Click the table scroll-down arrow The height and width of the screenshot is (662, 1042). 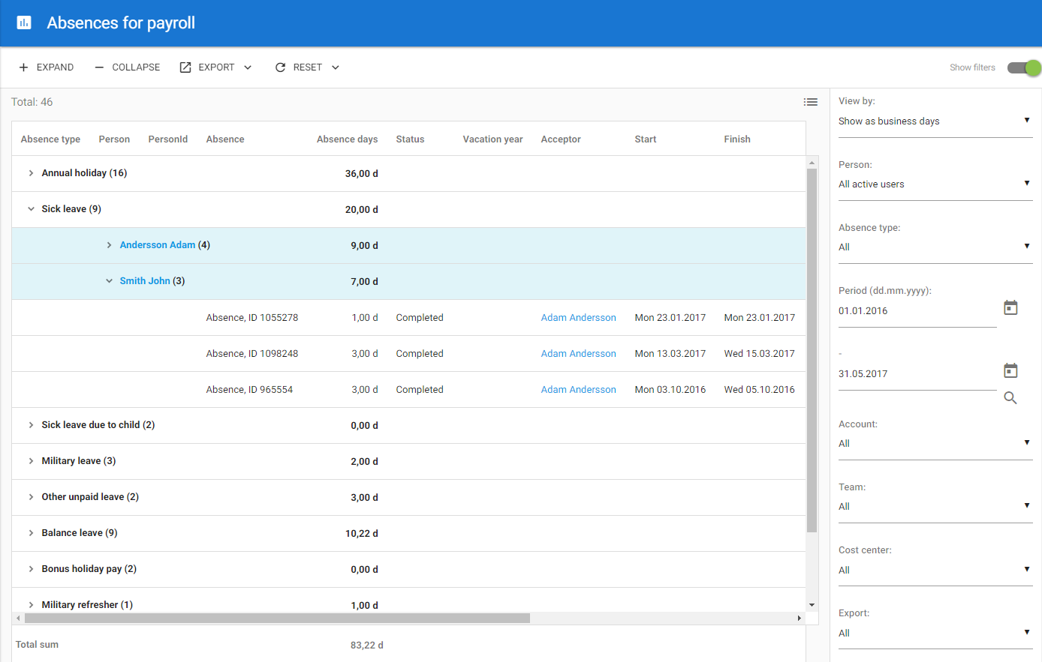point(812,605)
